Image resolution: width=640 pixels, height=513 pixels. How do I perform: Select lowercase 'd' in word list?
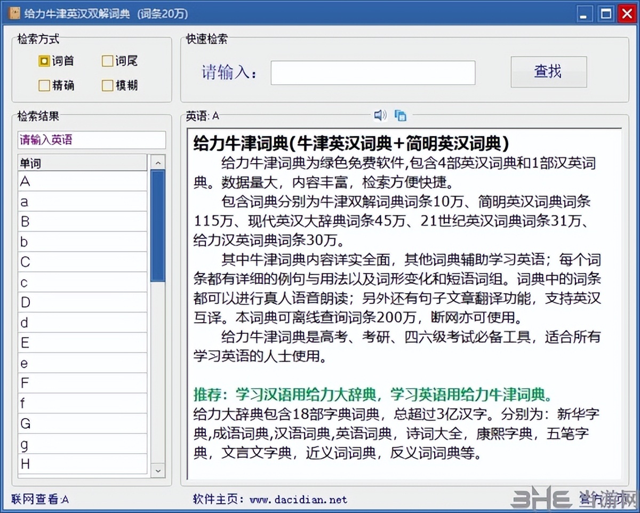[x=82, y=323]
